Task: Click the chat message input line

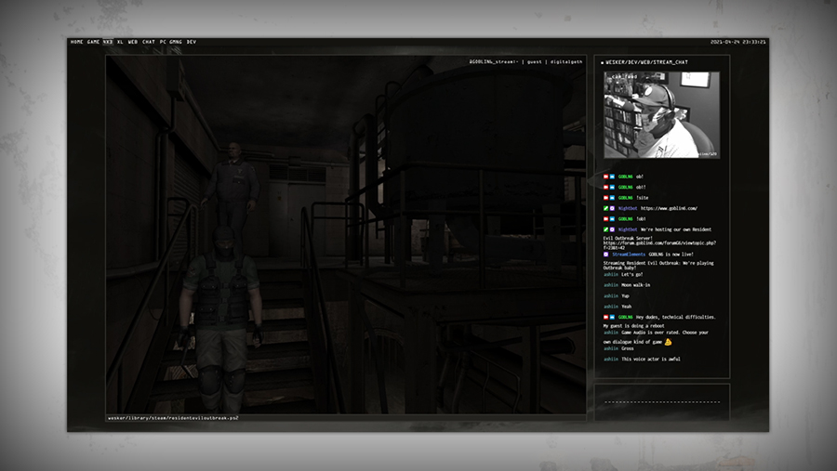Action: (x=662, y=402)
